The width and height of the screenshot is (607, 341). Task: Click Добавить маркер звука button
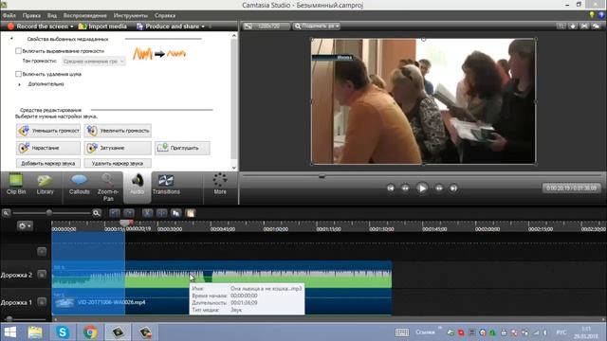48,163
